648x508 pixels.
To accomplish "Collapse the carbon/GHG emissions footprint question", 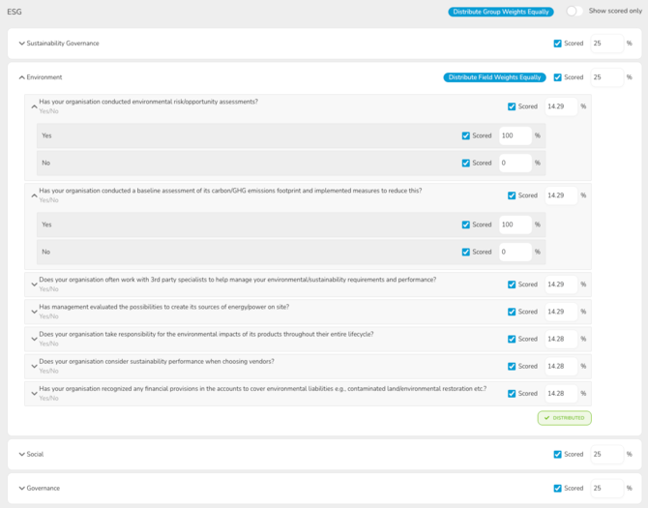I will [34, 195].
